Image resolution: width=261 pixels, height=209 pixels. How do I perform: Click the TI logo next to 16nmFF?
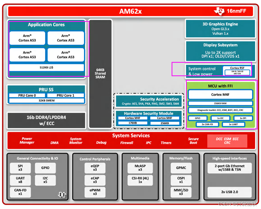[220, 11]
